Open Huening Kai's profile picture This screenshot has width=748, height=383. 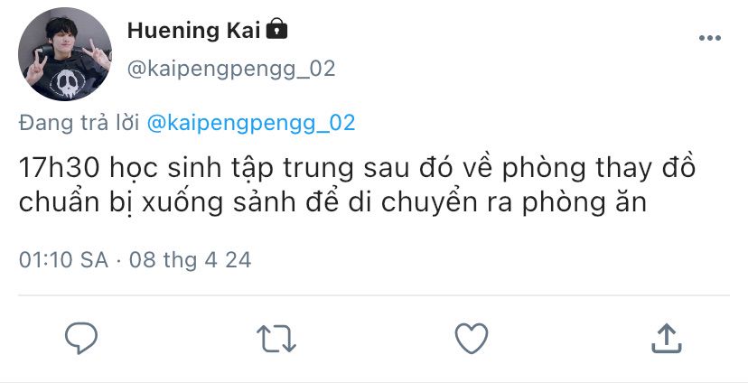pos(65,54)
